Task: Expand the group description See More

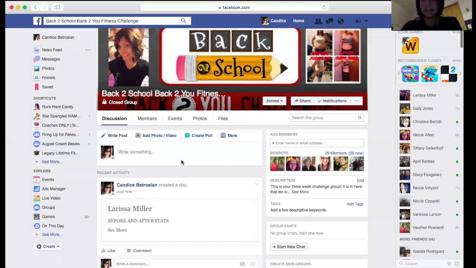Action: pos(300,192)
